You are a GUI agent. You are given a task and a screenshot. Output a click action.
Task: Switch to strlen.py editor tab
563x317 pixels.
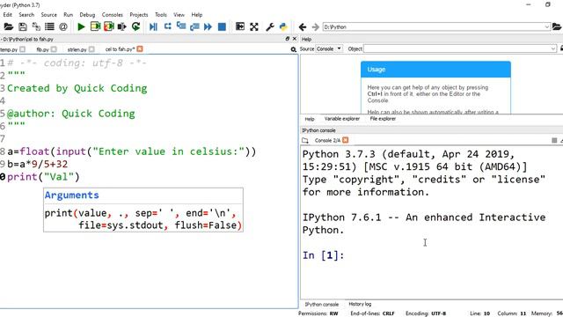77,49
